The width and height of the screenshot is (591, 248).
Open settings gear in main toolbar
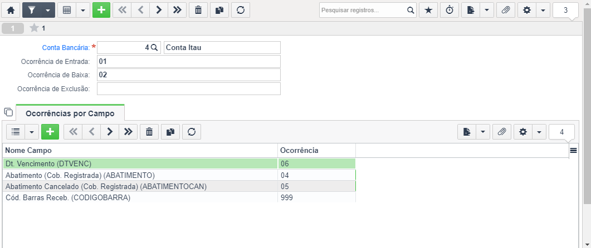click(x=527, y=10)
